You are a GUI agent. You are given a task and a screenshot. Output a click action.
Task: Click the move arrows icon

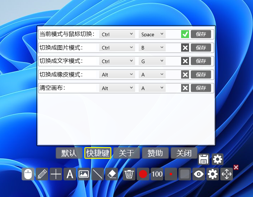[x=226, y=174]
